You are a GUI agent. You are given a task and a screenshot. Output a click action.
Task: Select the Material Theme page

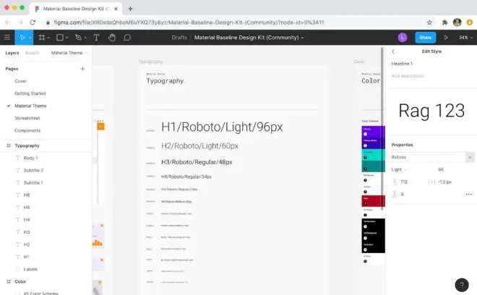[30, 106]
